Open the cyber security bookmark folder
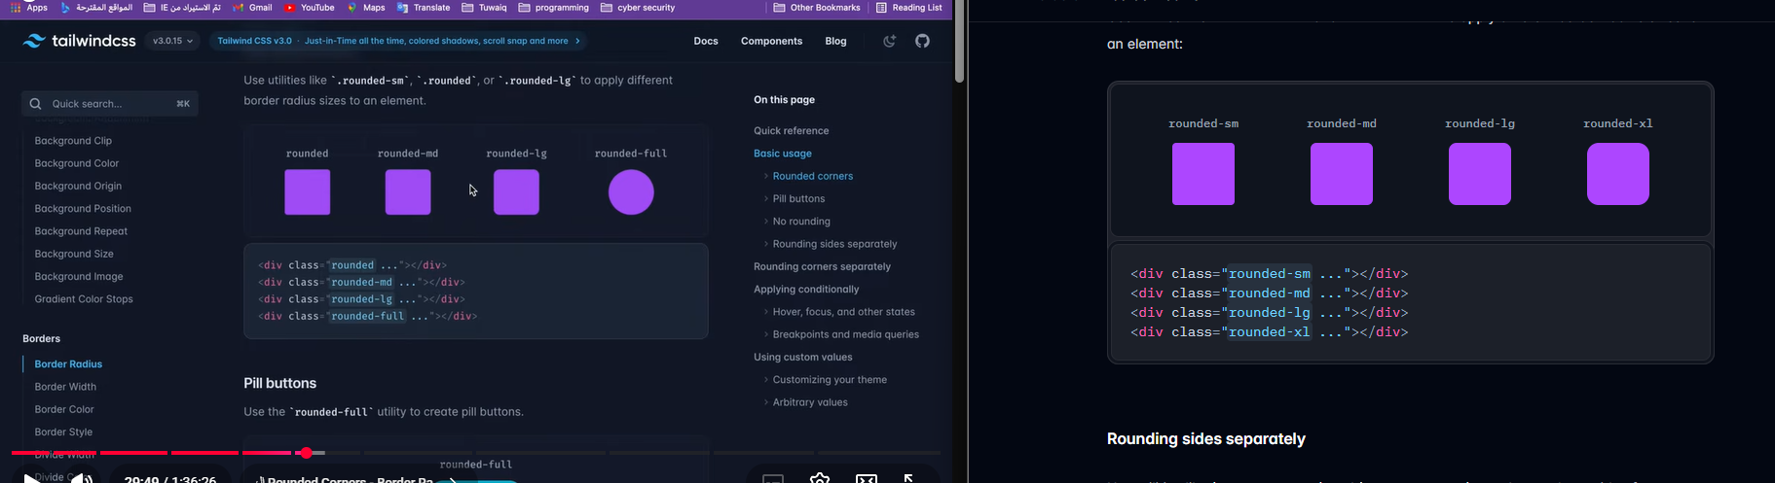The height and width of the screenshot is (483, 1775). [x=638, y=8]
